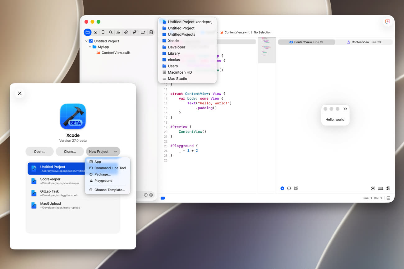The image size is (404, 269).
Task: Click the Clone... button
Action: click(x=70, y=152)
